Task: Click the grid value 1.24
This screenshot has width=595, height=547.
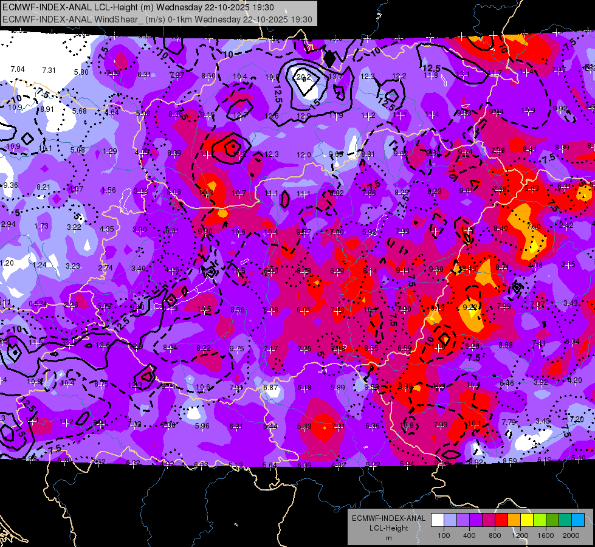Action: [40, 264]
